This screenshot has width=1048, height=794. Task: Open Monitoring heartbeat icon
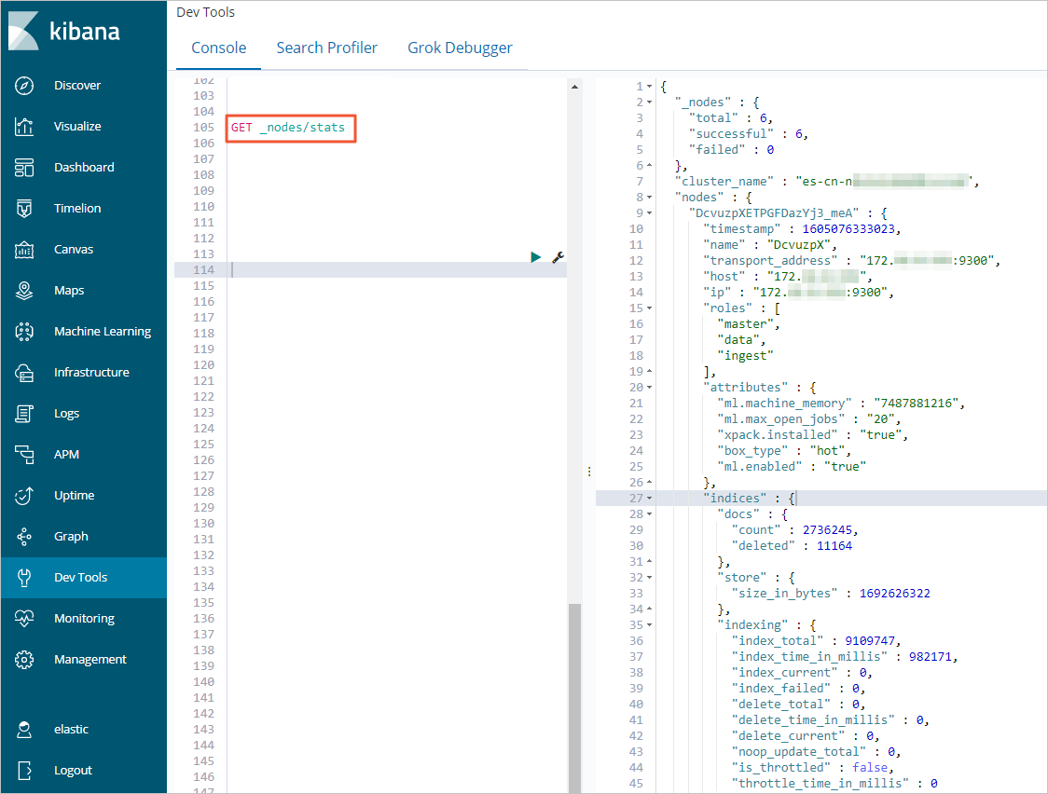click(24, 619)
